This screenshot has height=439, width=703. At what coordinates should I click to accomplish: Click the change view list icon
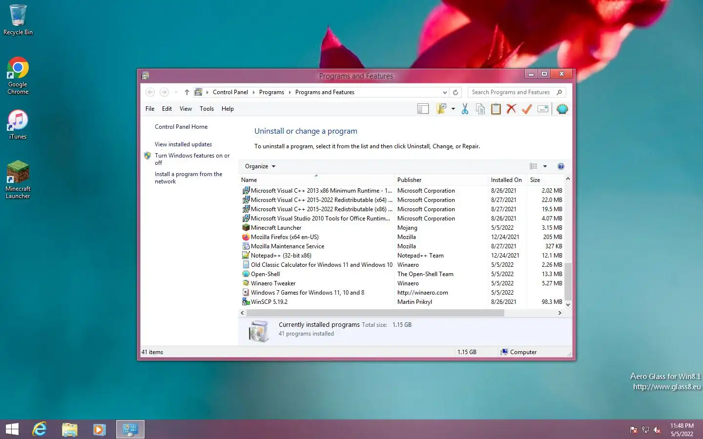click(x=533, y=166)
